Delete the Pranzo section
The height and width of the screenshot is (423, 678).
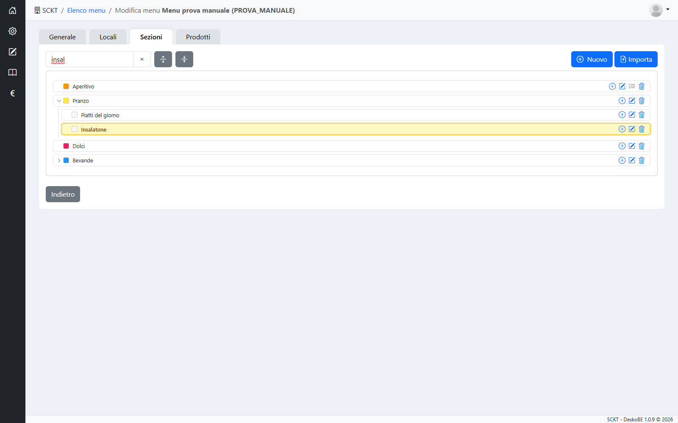click(642, 101)
